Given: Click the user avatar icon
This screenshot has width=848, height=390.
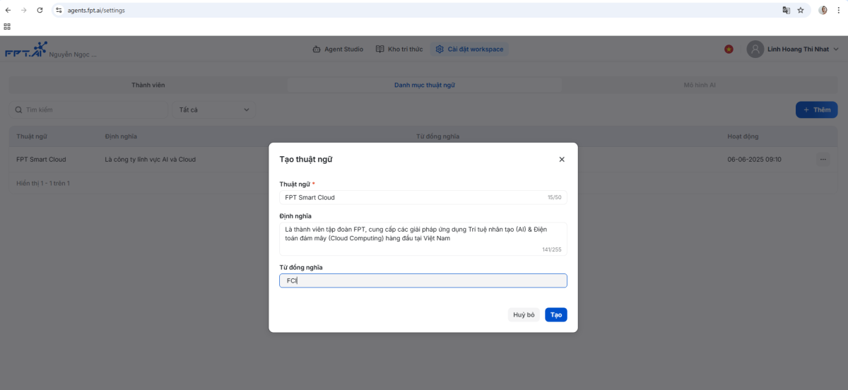Looking at the screenshot, I should tap(755, 49).
